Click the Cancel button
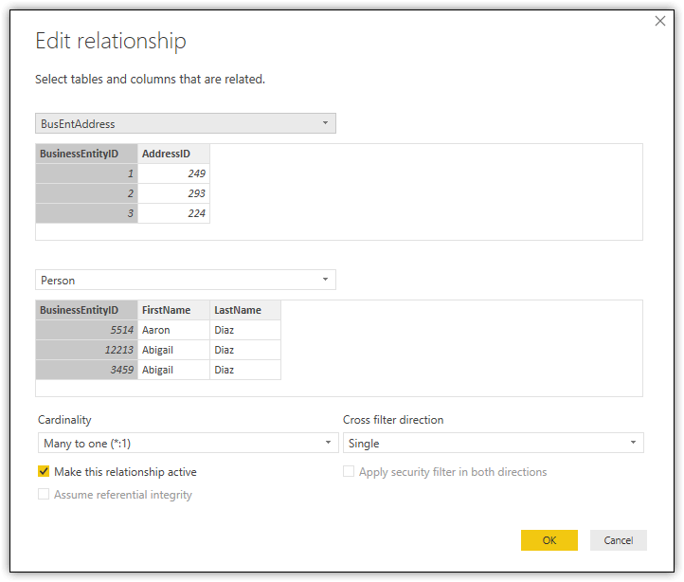Screen dimensions: 684x582 tap(618, 540)
